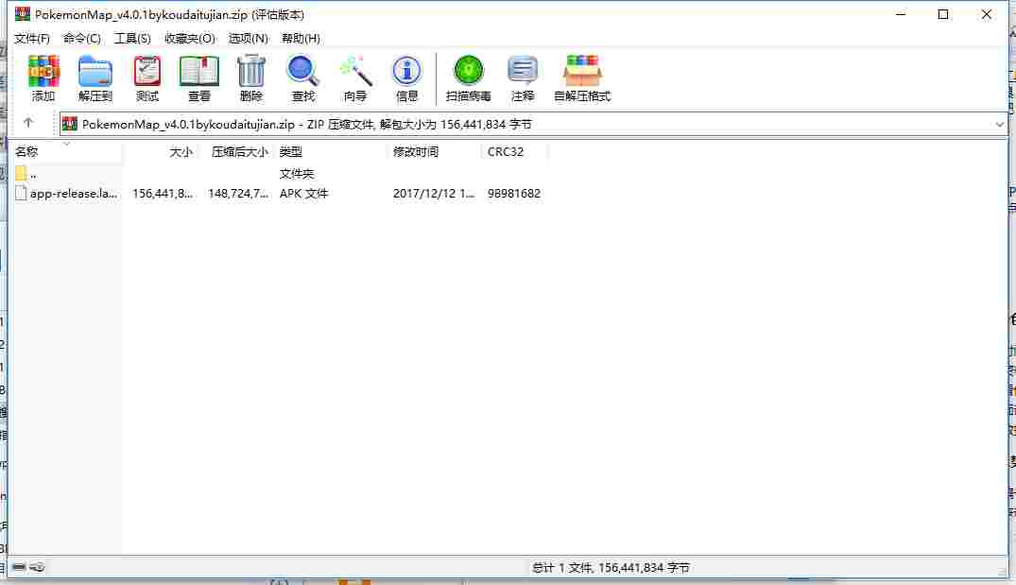
Task: Sort by CRC32 column header
Action: 514,151
